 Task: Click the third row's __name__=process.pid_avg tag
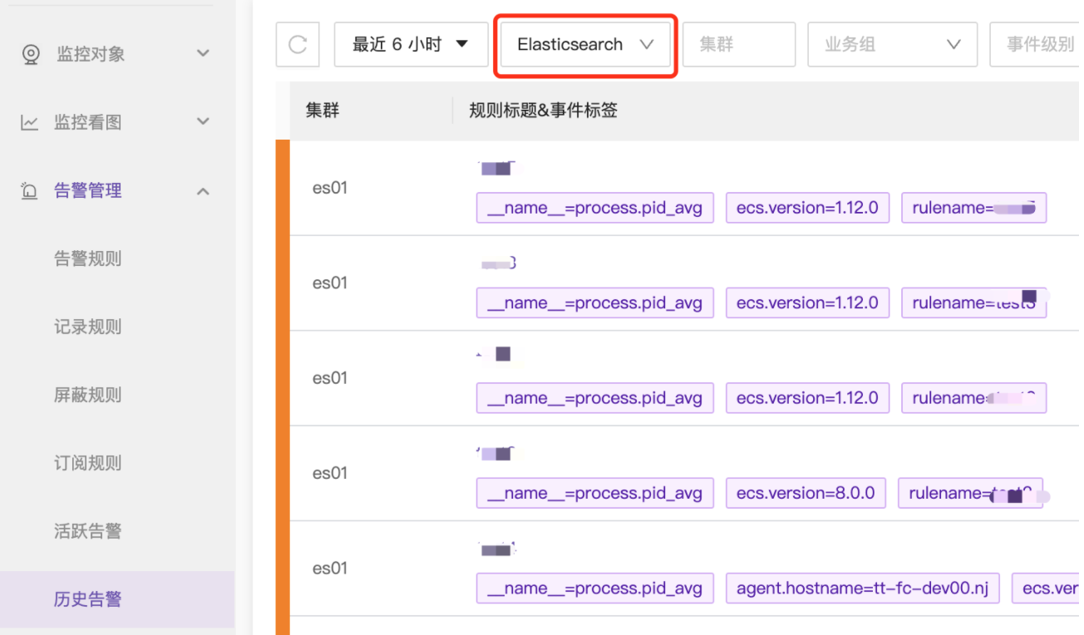point(595,398)
